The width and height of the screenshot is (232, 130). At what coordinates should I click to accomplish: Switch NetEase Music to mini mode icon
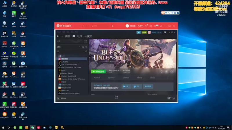point(161,26)
